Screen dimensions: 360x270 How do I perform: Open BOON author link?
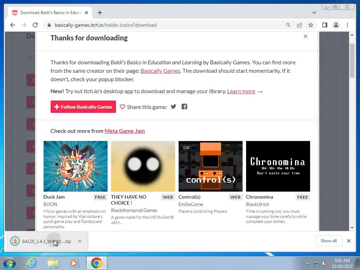point(50,204)
